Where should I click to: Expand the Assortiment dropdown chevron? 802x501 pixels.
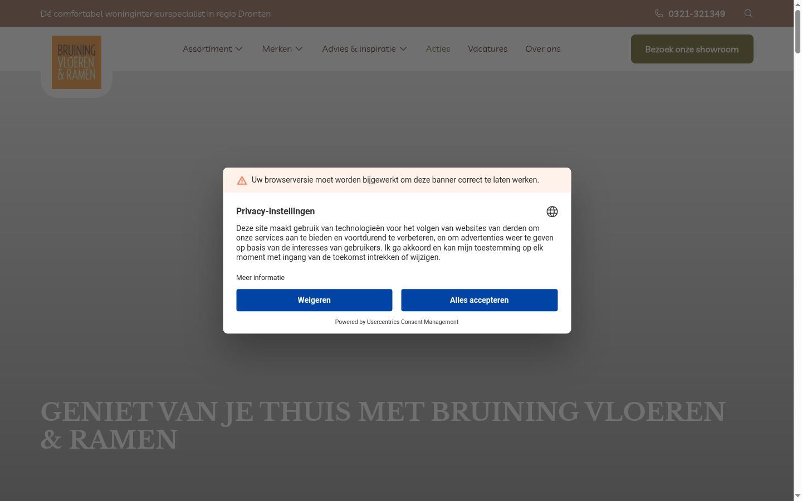(x=239, y=49)
